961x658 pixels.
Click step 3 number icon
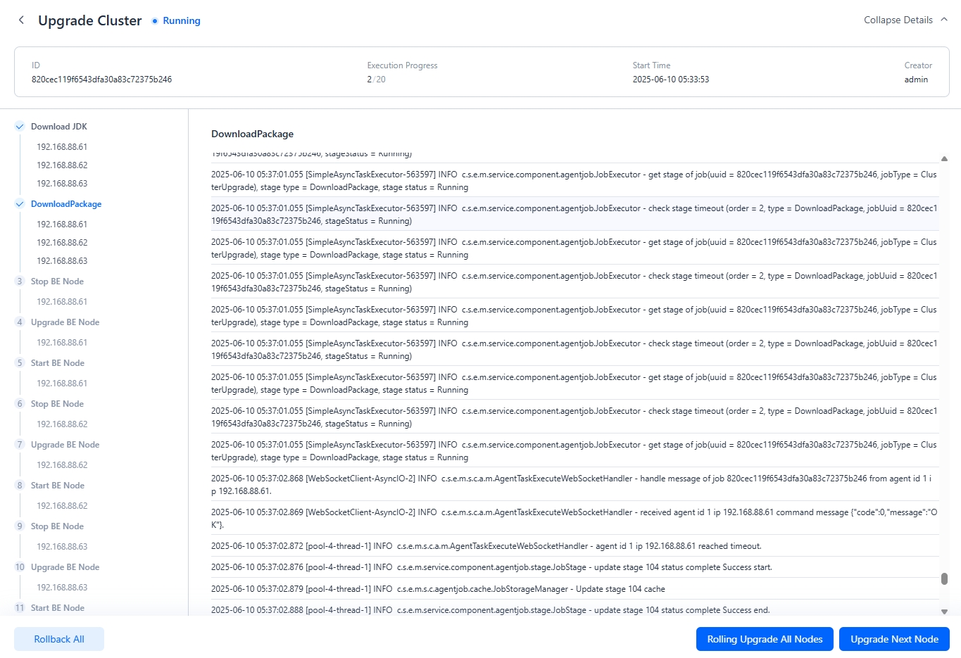pos(20,281)
